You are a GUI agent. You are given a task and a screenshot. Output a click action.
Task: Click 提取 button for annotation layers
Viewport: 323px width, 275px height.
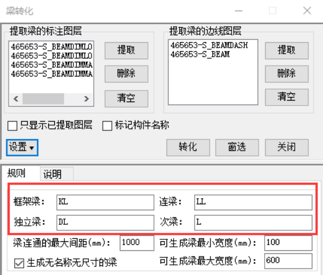(126, 50)
